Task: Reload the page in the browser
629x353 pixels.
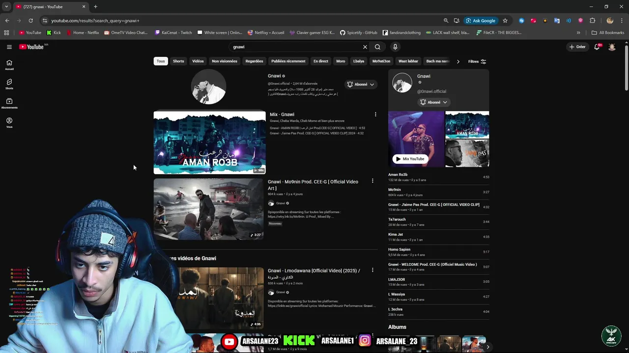Action: (30, 21)
